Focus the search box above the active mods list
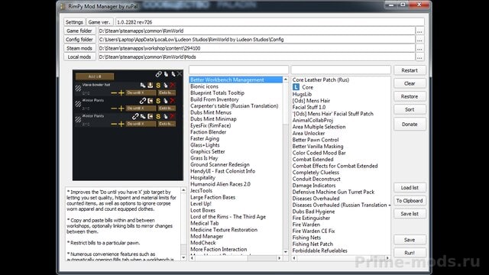The height and width of the screenshot is (275, 489). click(x=341, y=70)
